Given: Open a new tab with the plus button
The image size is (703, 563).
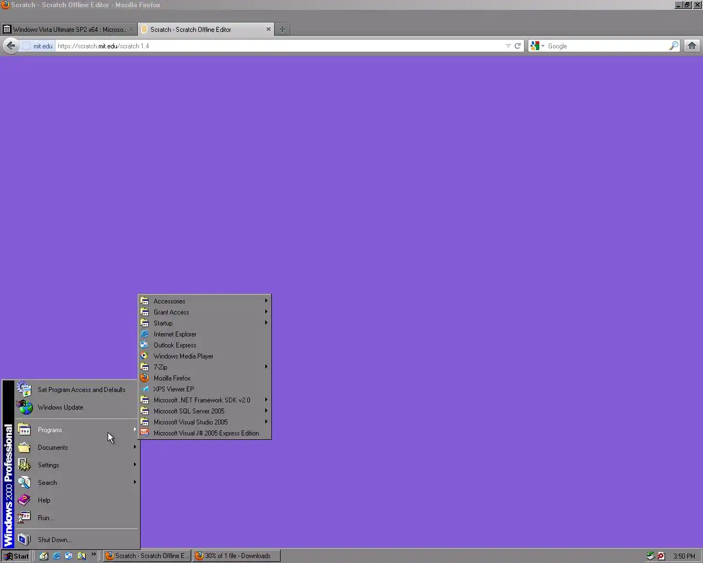Looking at the screenshot, I should point(282,29).
